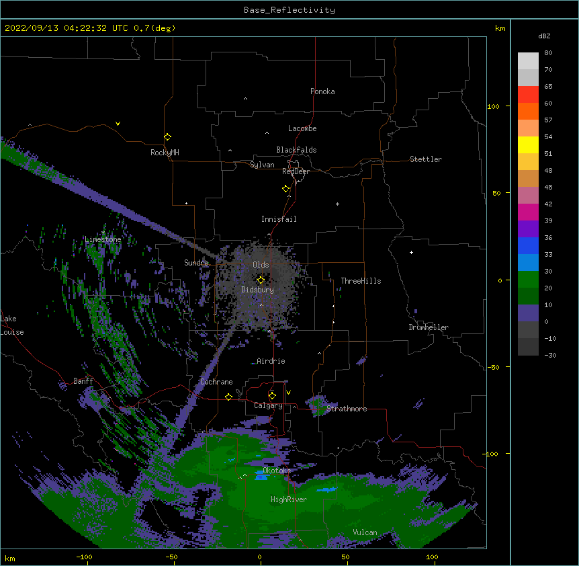Click the white asterisk marker east of Innisfail
The image size is (579, 566).
[x=337, y=204]
